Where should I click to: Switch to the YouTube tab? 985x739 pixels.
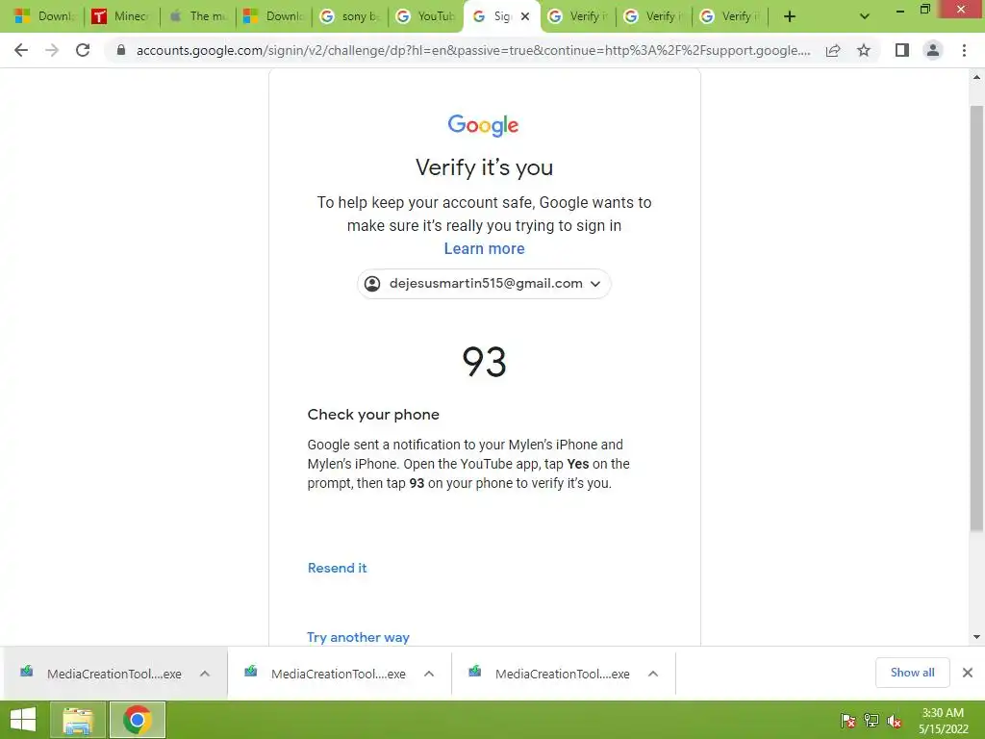pyautogui.click(x=426, y=16)
